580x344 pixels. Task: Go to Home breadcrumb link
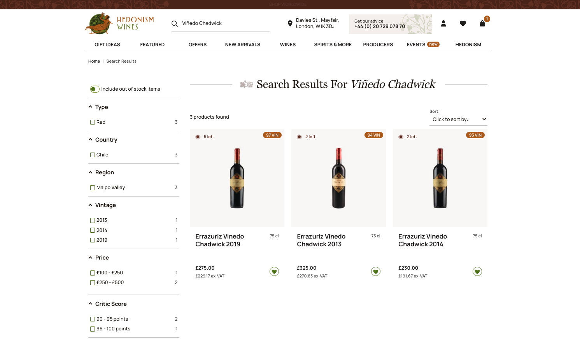click(x=94, y=61)
